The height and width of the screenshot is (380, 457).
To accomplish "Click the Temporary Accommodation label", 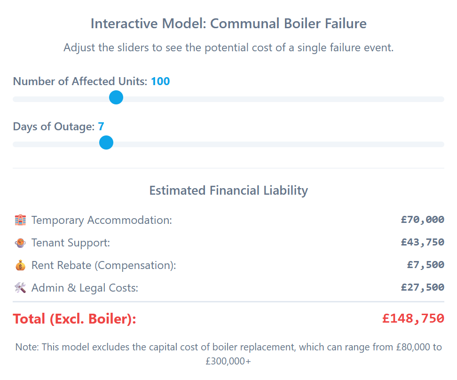I will point(102,220).
